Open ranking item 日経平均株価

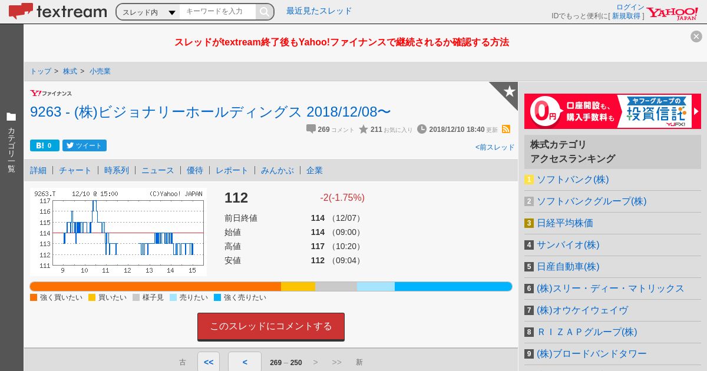tap(565, 223)
